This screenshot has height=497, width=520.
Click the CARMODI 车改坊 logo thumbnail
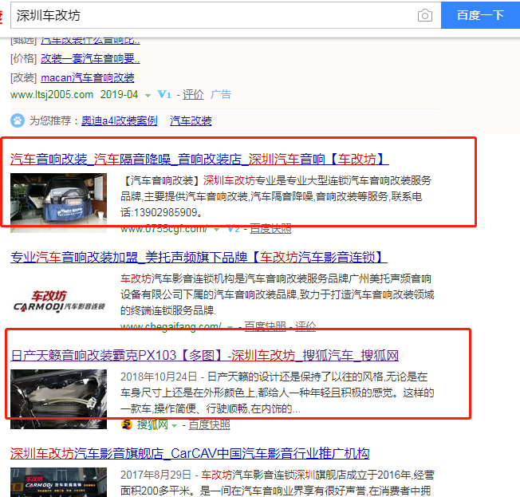click(59, 302)
